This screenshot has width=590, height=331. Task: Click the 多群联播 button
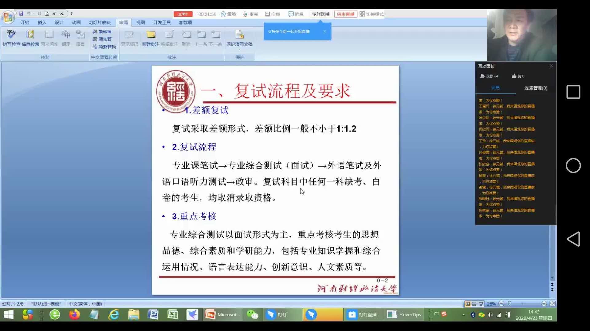click(321, 14)
